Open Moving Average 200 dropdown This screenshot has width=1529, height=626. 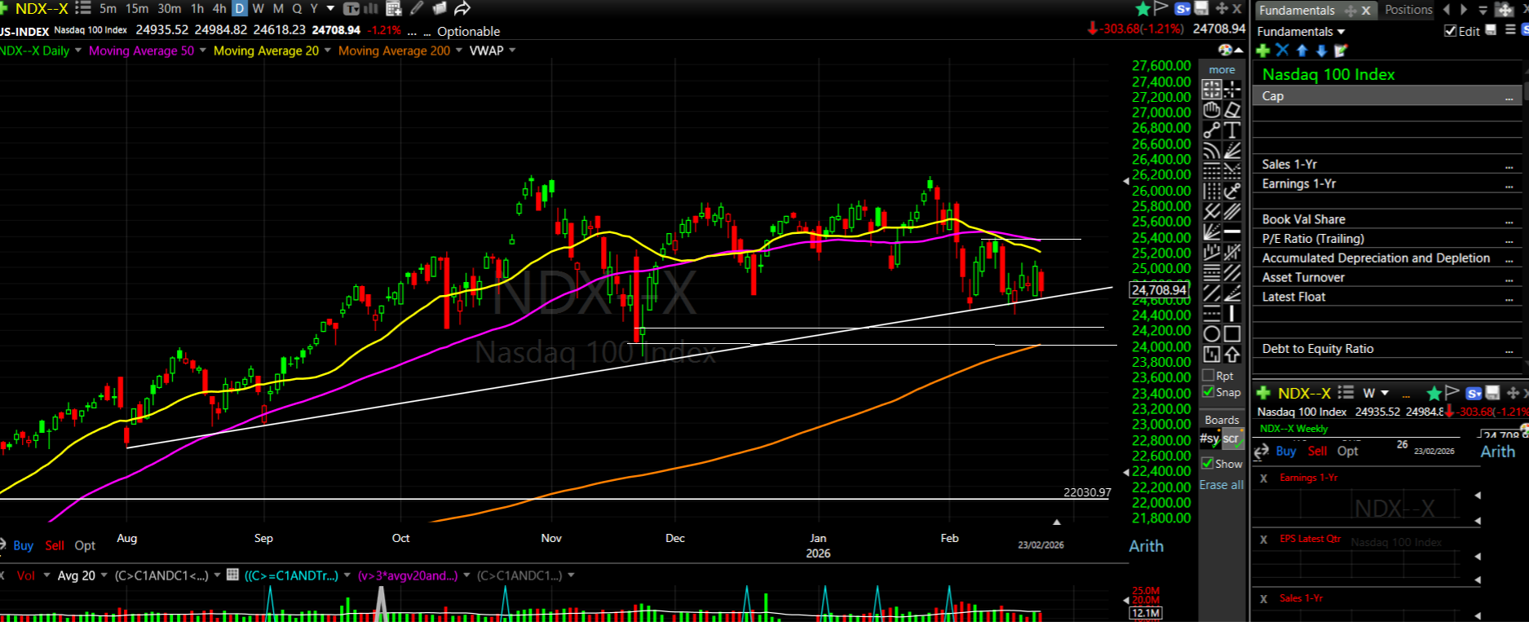tap(459, 51)
